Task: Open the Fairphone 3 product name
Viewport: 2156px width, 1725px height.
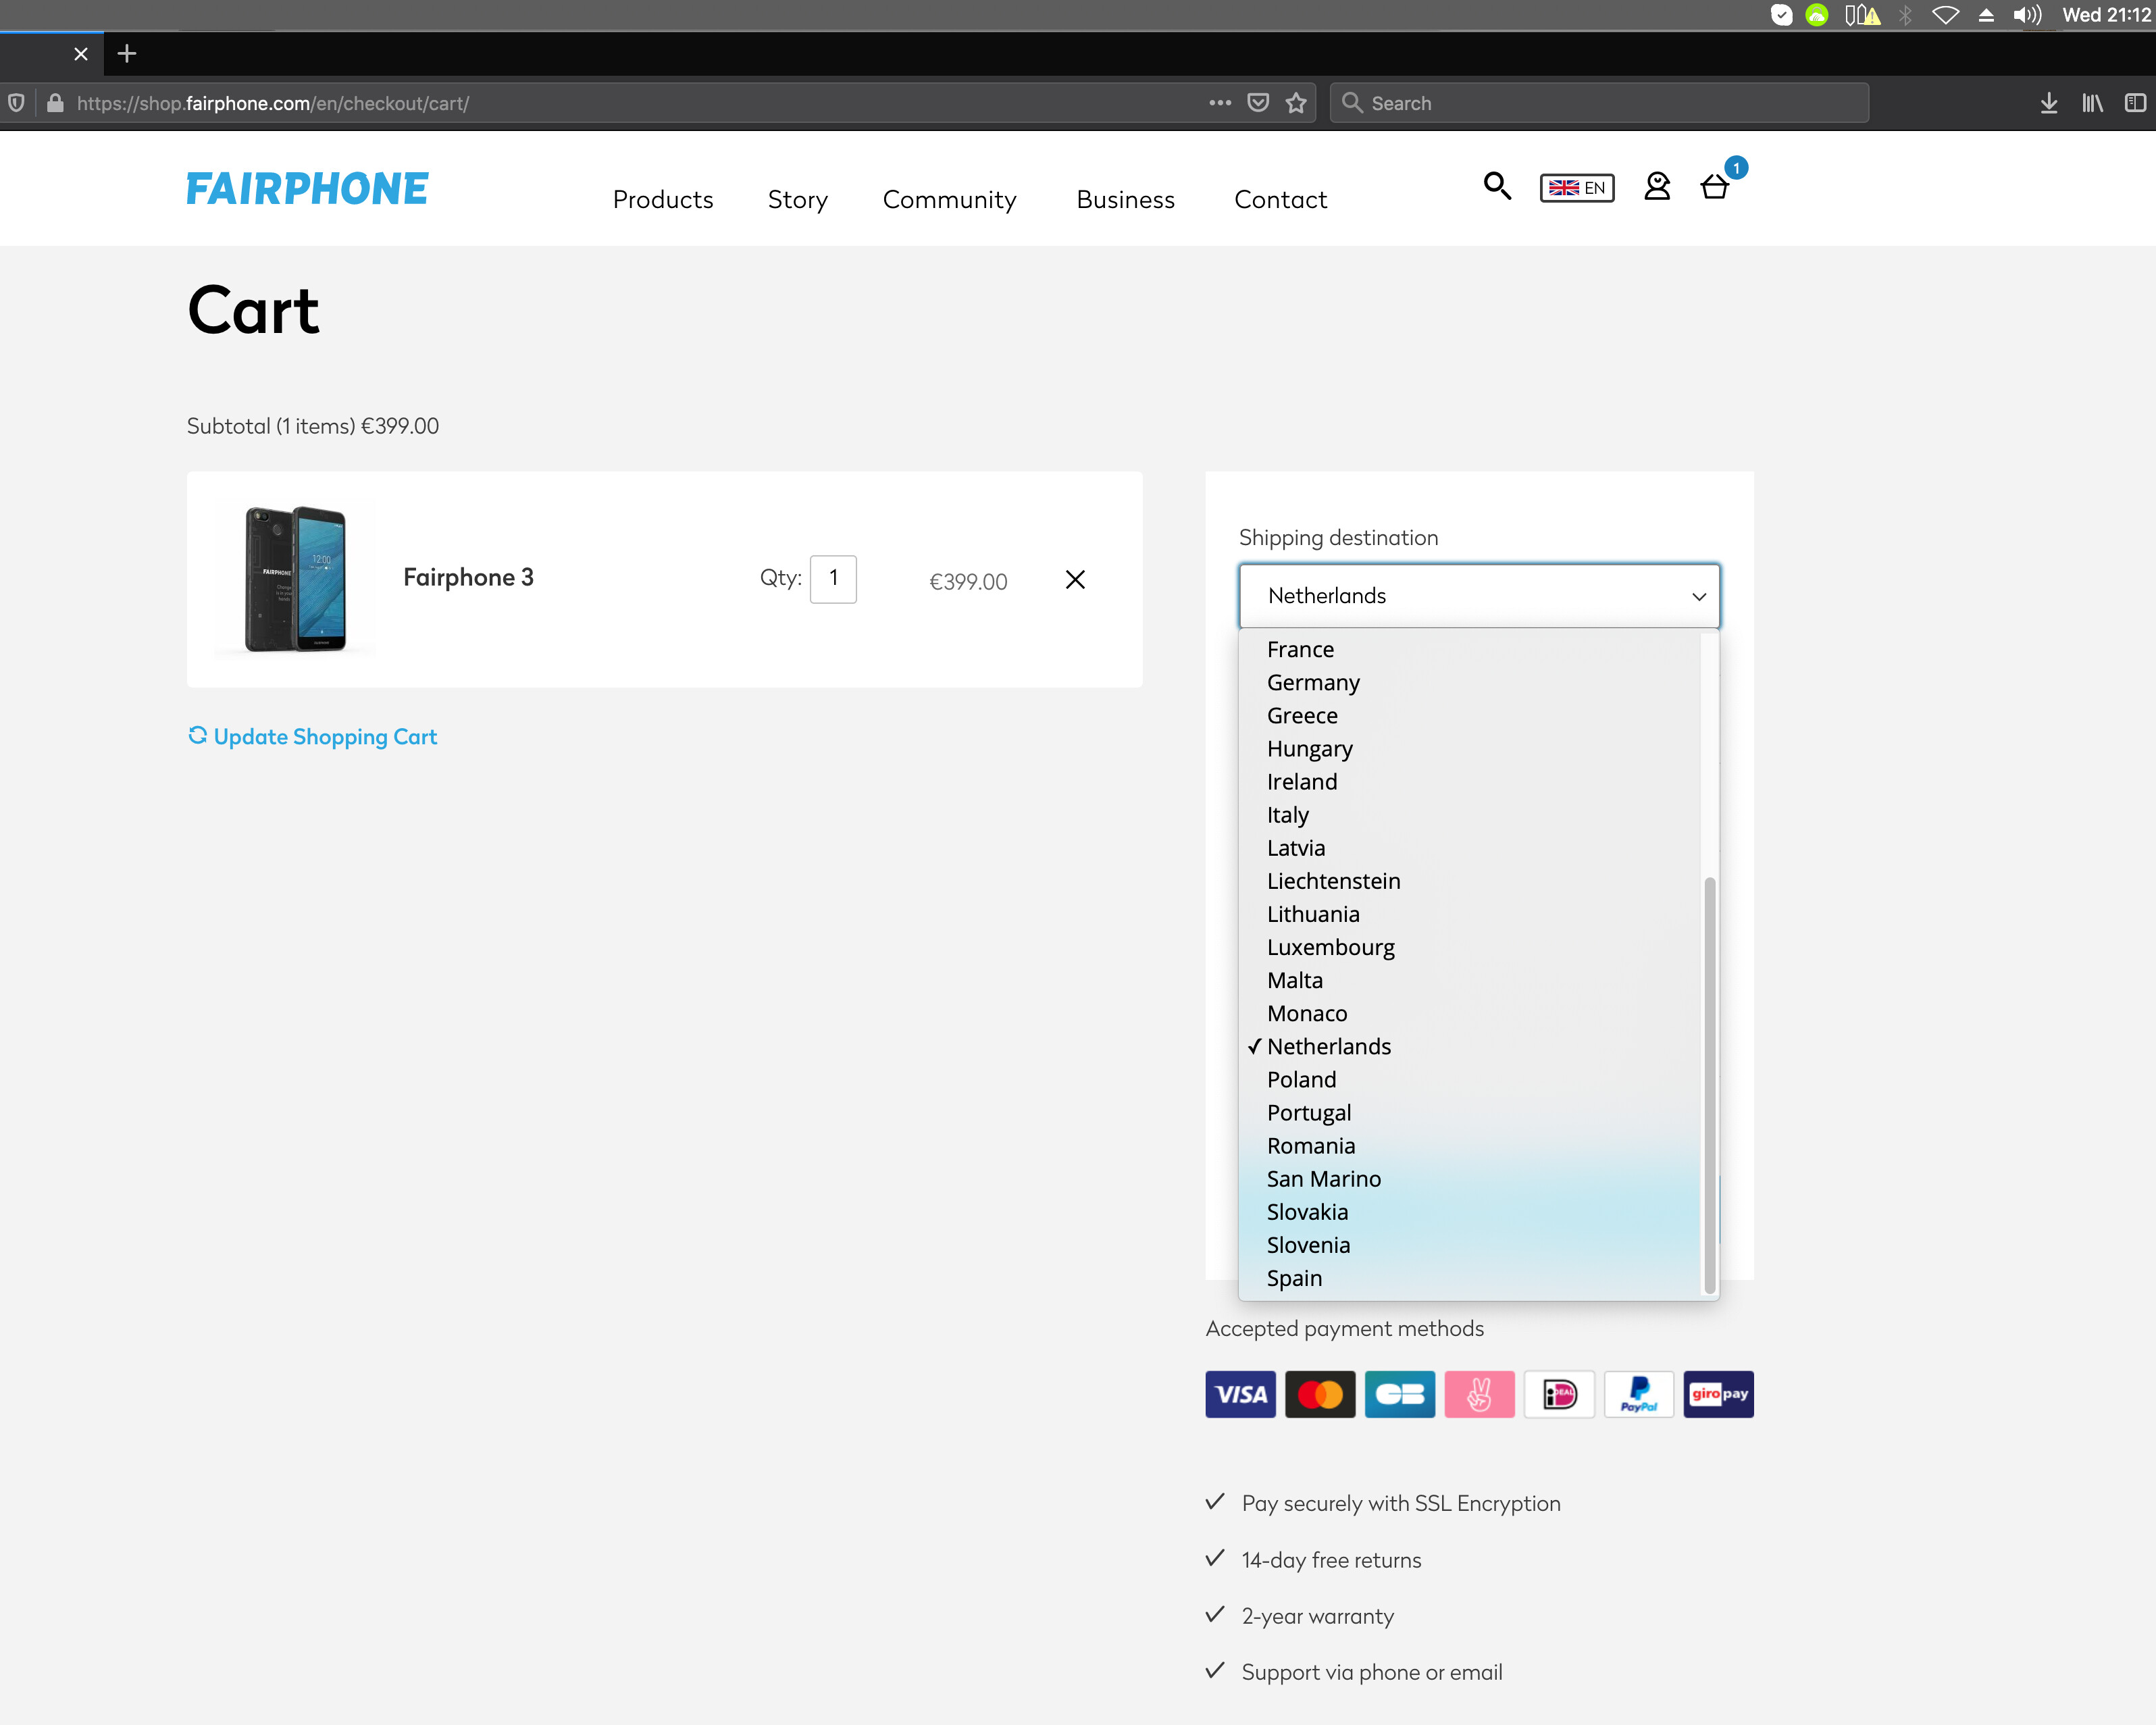Action: pos(468,578)
